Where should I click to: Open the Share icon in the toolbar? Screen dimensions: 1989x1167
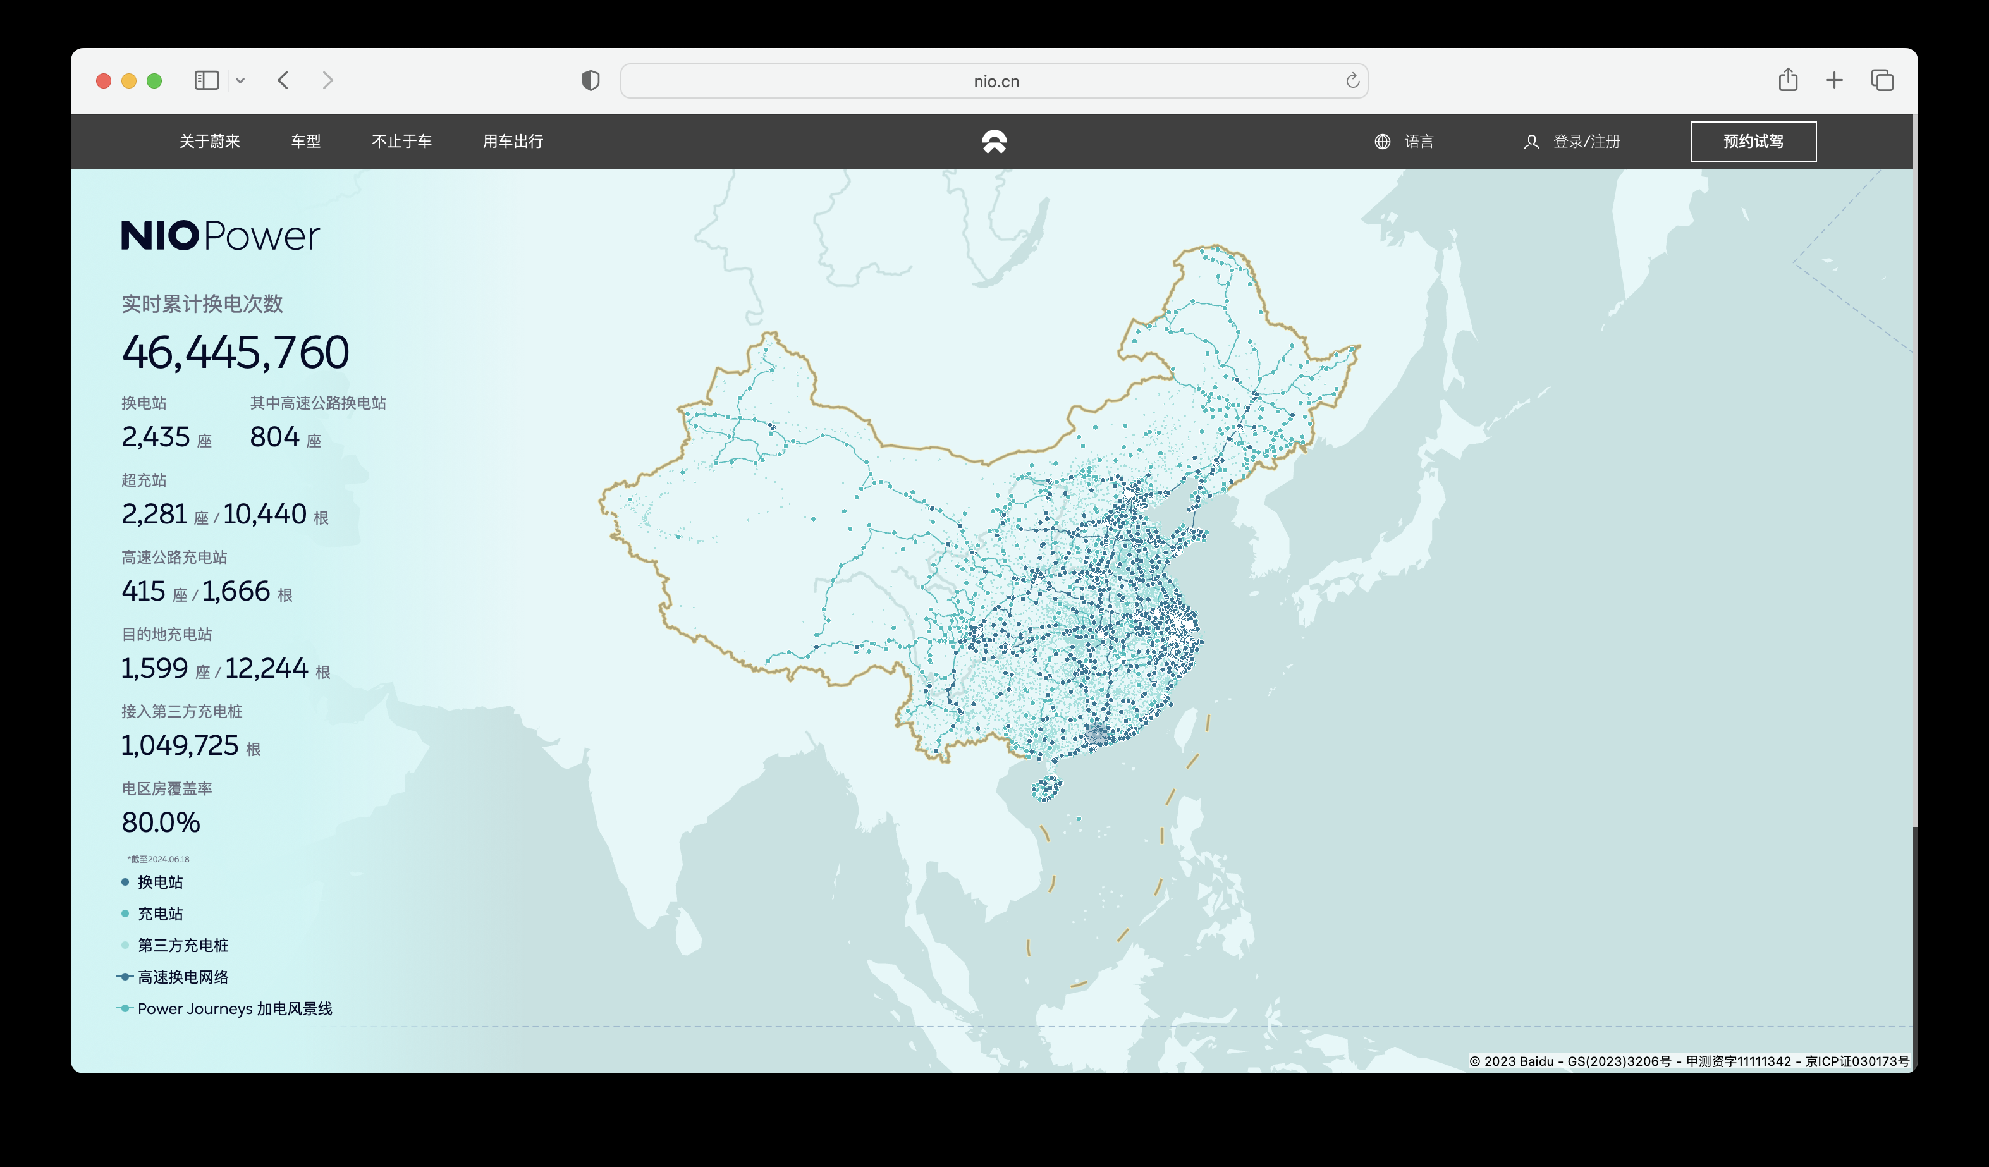(x=1788, y=80)
